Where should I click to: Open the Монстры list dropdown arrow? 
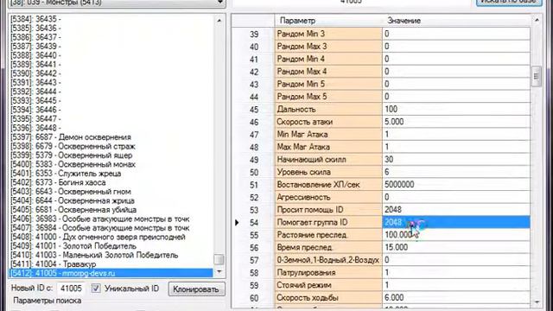point(220,3)
